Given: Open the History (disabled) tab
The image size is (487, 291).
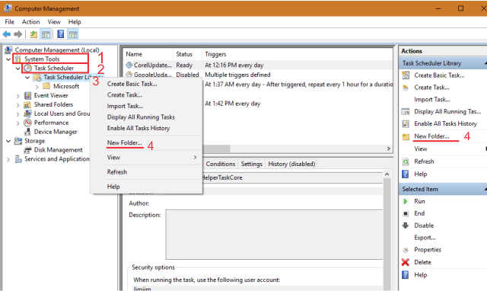Looking at the screenshot, I should click(291, 164).
